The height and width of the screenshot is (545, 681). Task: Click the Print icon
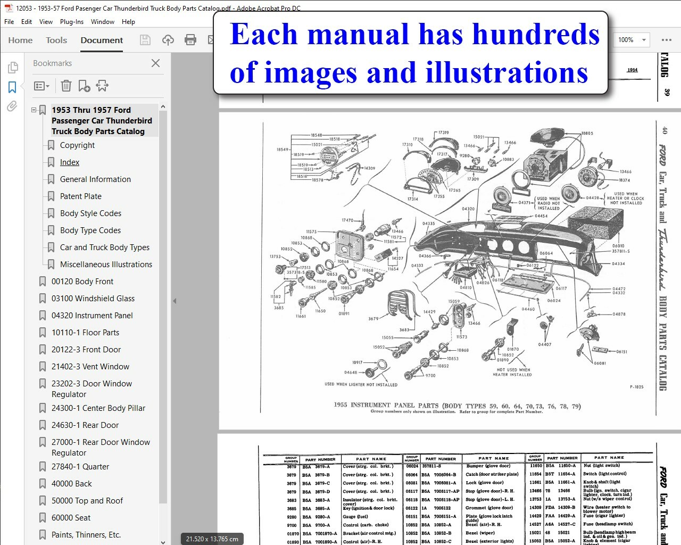190,40
